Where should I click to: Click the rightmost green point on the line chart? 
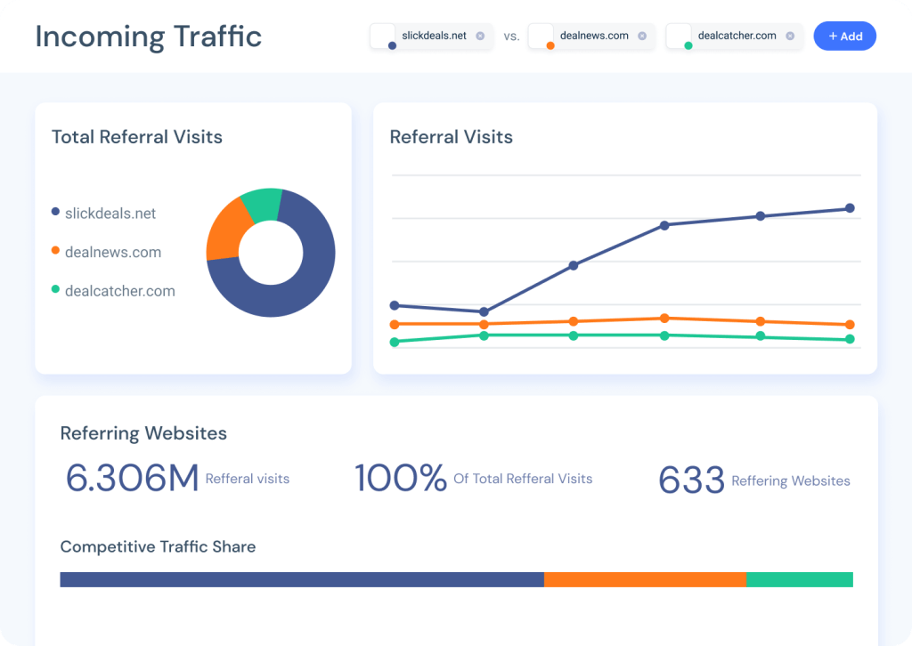[850, 339]
